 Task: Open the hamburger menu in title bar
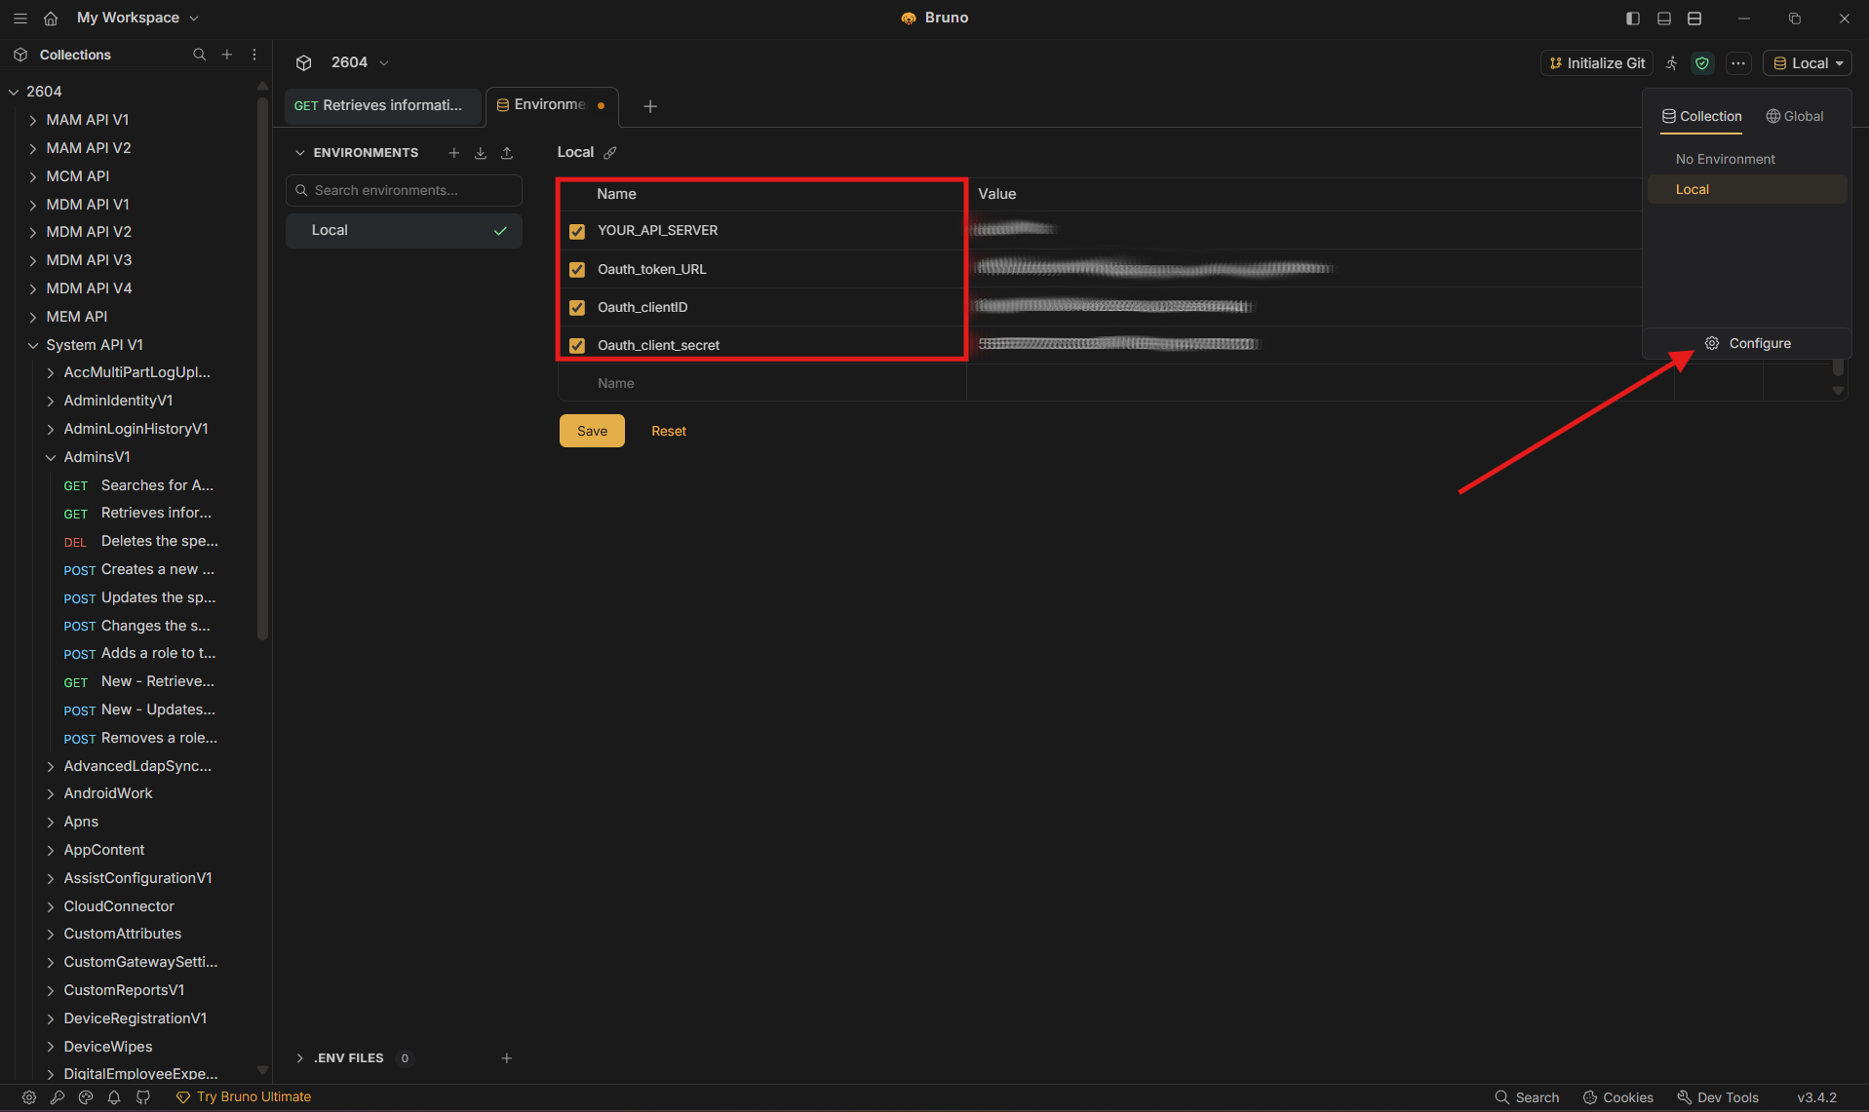coord(19,18)
